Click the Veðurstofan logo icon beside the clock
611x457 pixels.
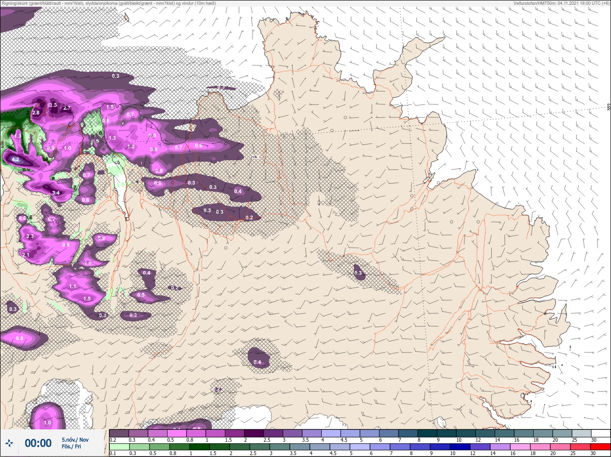[x=9, y=443]
